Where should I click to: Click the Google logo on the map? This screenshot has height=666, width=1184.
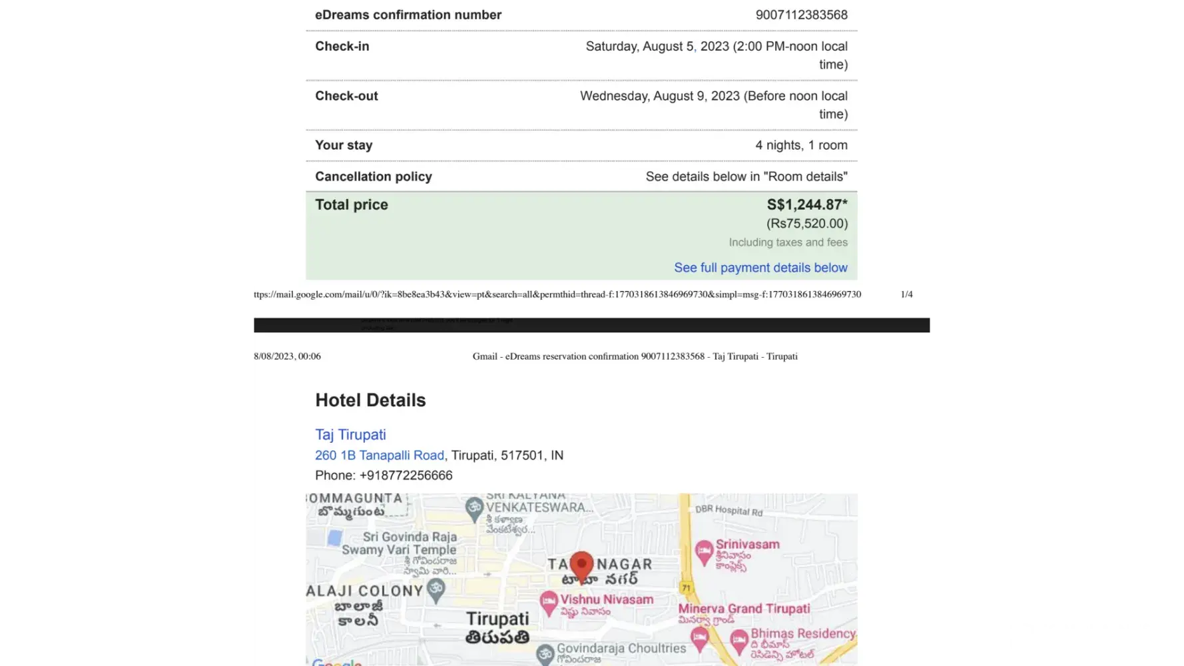click(x=337, y=662)
